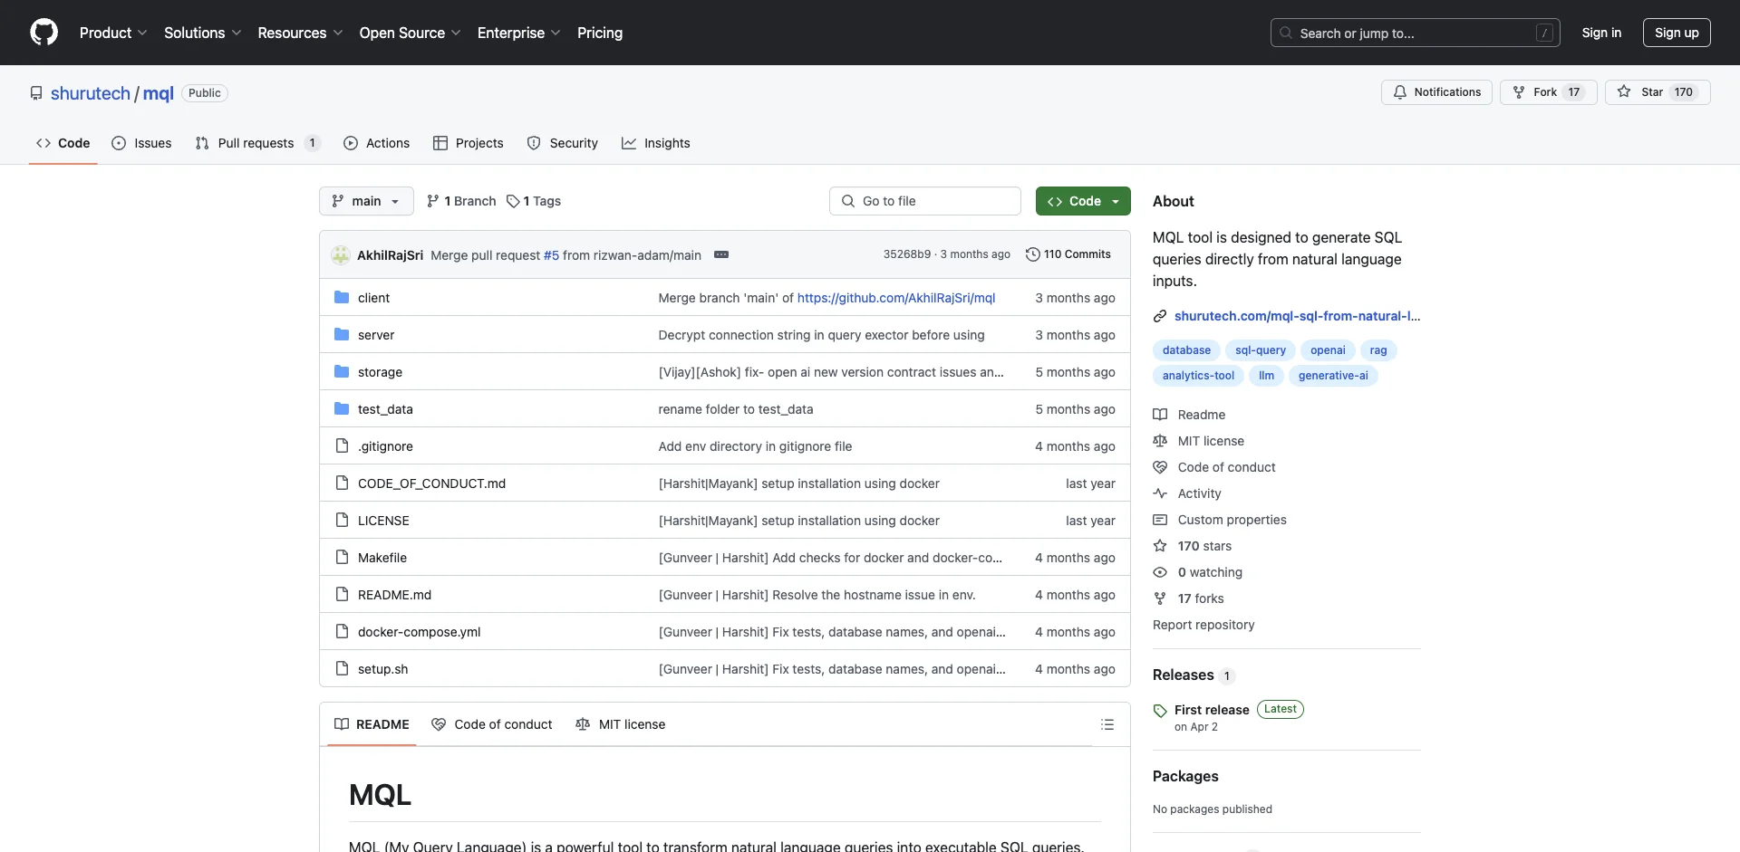Select the README tab below the file list
1740x852 pixels.
pos(372,724)
